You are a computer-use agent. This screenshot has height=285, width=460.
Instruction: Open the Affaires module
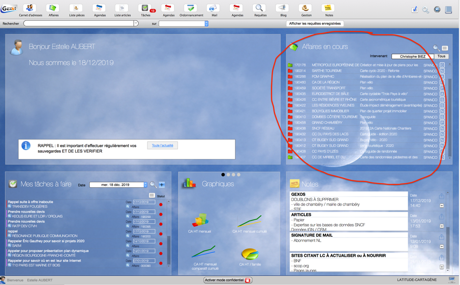pos(53,9)
